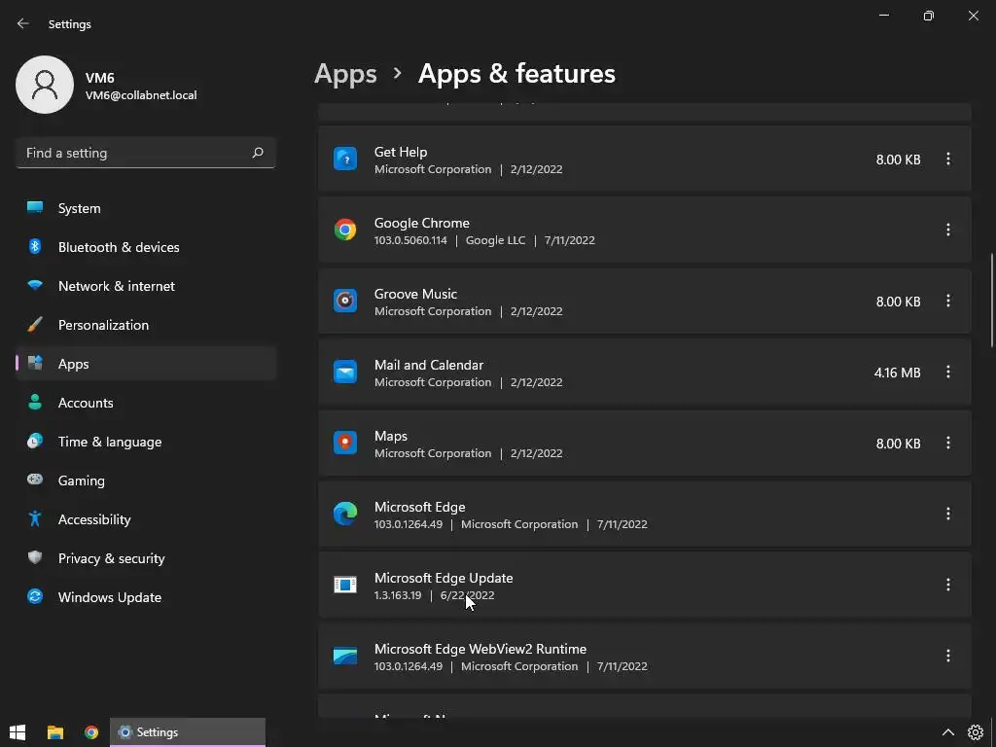The image size is (996, 747).
Task: Click the search magnifier in Find a setting
Action: 258,153
